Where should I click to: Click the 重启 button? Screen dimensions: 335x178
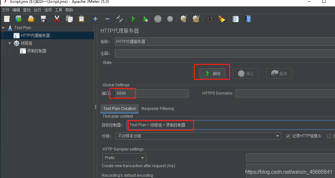279,74
